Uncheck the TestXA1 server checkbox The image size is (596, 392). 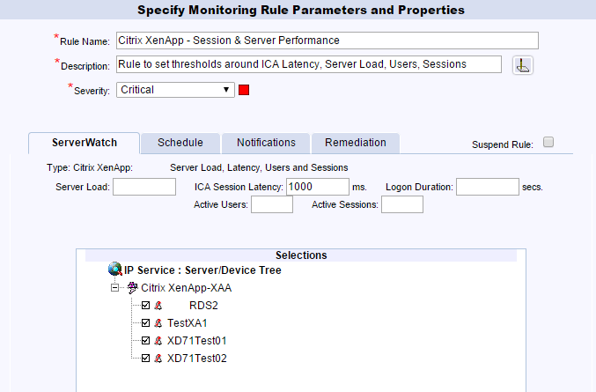click(145, 322)
